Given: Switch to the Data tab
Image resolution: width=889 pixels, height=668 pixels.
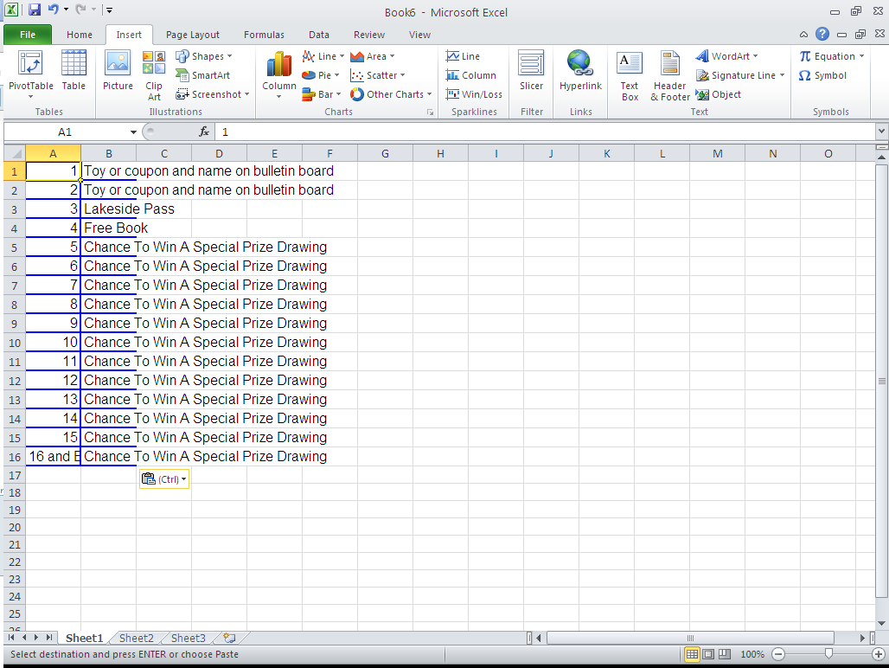Looking at the screenshot, I should 319,35.
